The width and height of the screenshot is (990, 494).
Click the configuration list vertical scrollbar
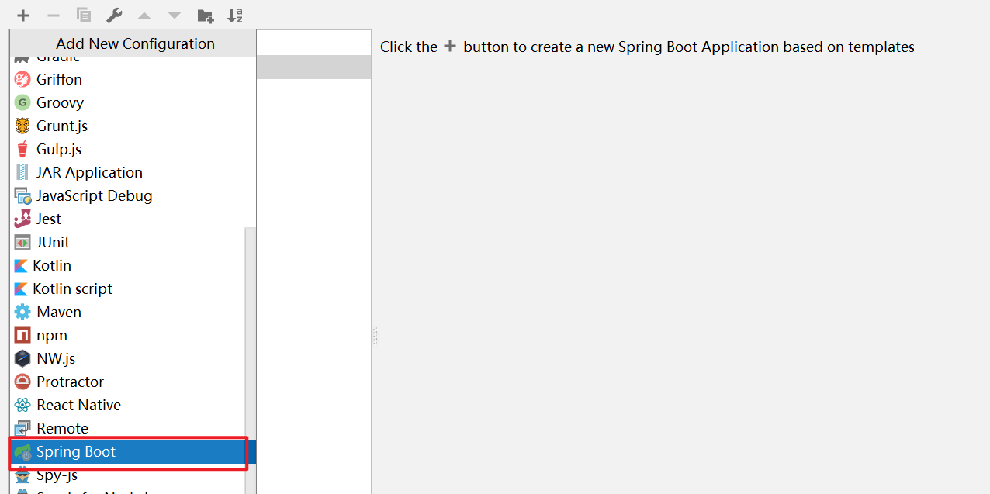251,361
